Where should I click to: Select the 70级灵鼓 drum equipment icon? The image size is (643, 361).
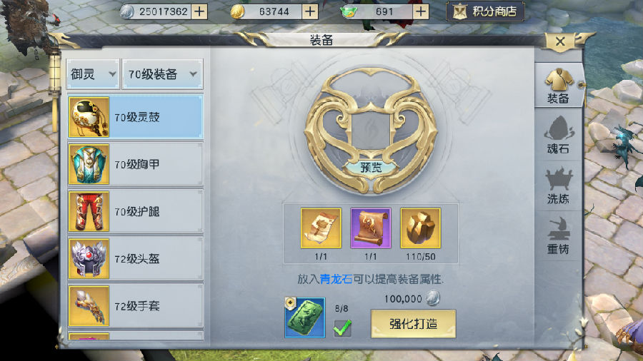pyautogui.click(x=89, y=117)
